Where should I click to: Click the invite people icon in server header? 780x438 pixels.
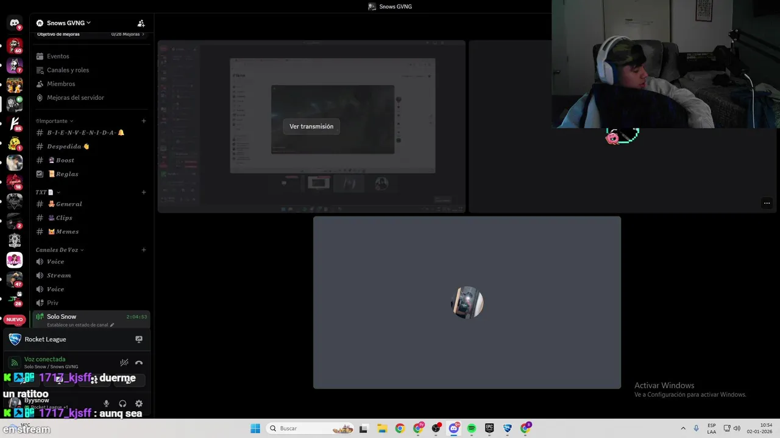coord(141,23)
